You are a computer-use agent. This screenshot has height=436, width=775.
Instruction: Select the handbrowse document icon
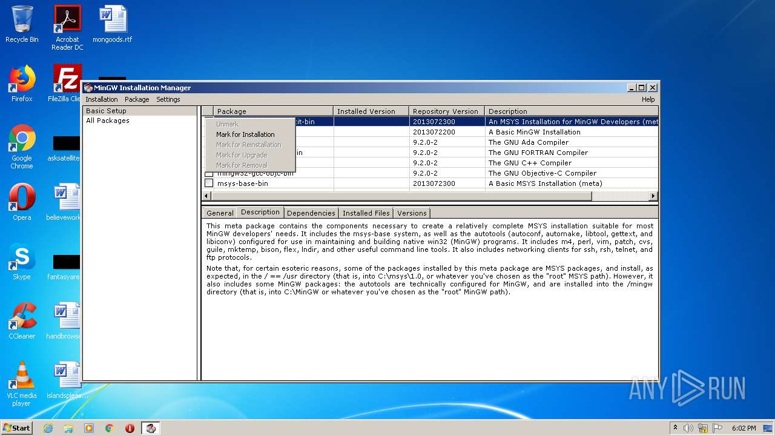click(x=65, y=321)
